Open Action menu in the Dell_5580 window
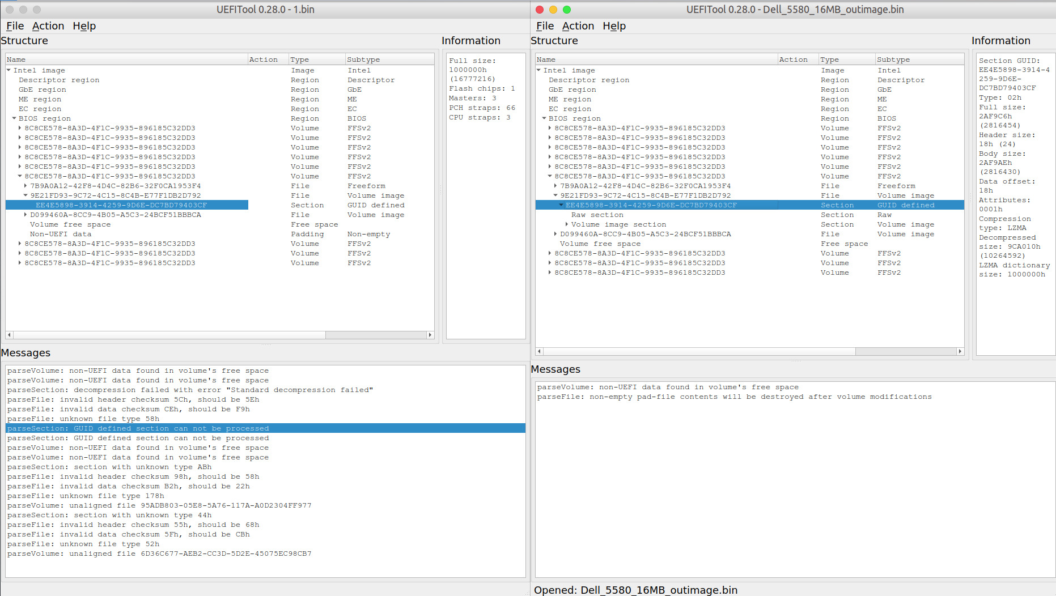Viewport: 1056px width, 596px height. (x=578, y=26)
